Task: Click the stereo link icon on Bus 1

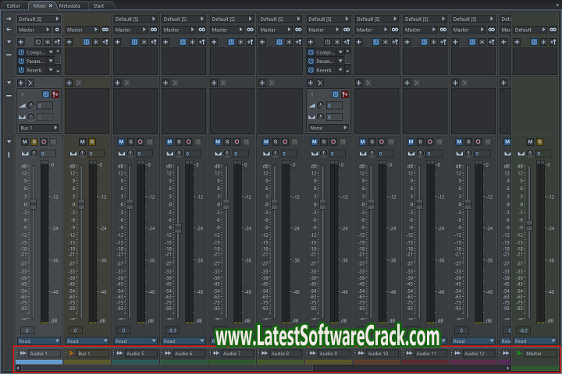Action: tap(105, 30)
